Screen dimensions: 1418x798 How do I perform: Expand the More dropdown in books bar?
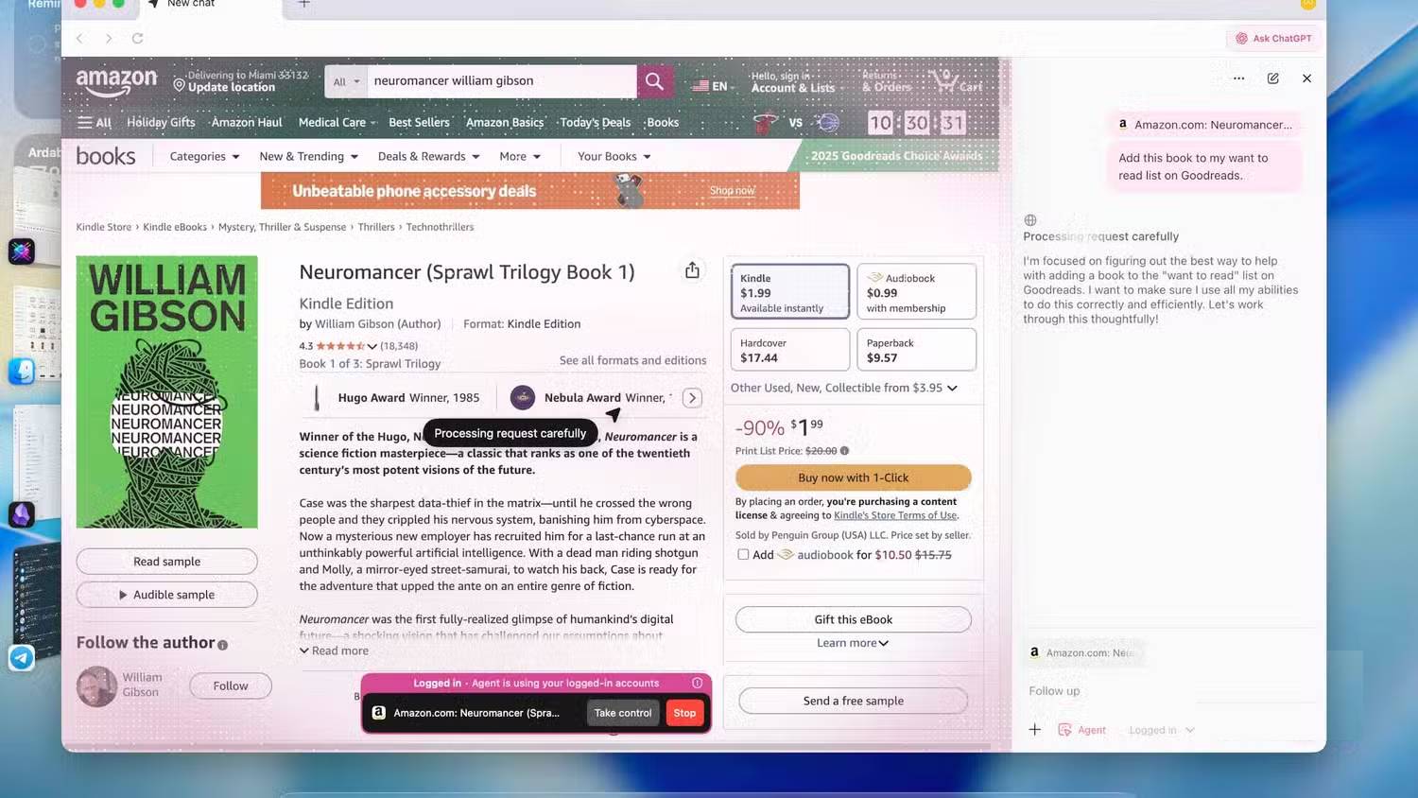[x=520, y=156]
